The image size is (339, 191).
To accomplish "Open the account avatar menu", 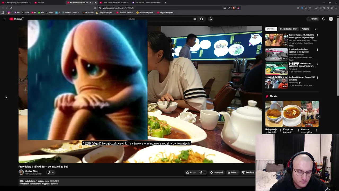I will (x=331, y=19).
